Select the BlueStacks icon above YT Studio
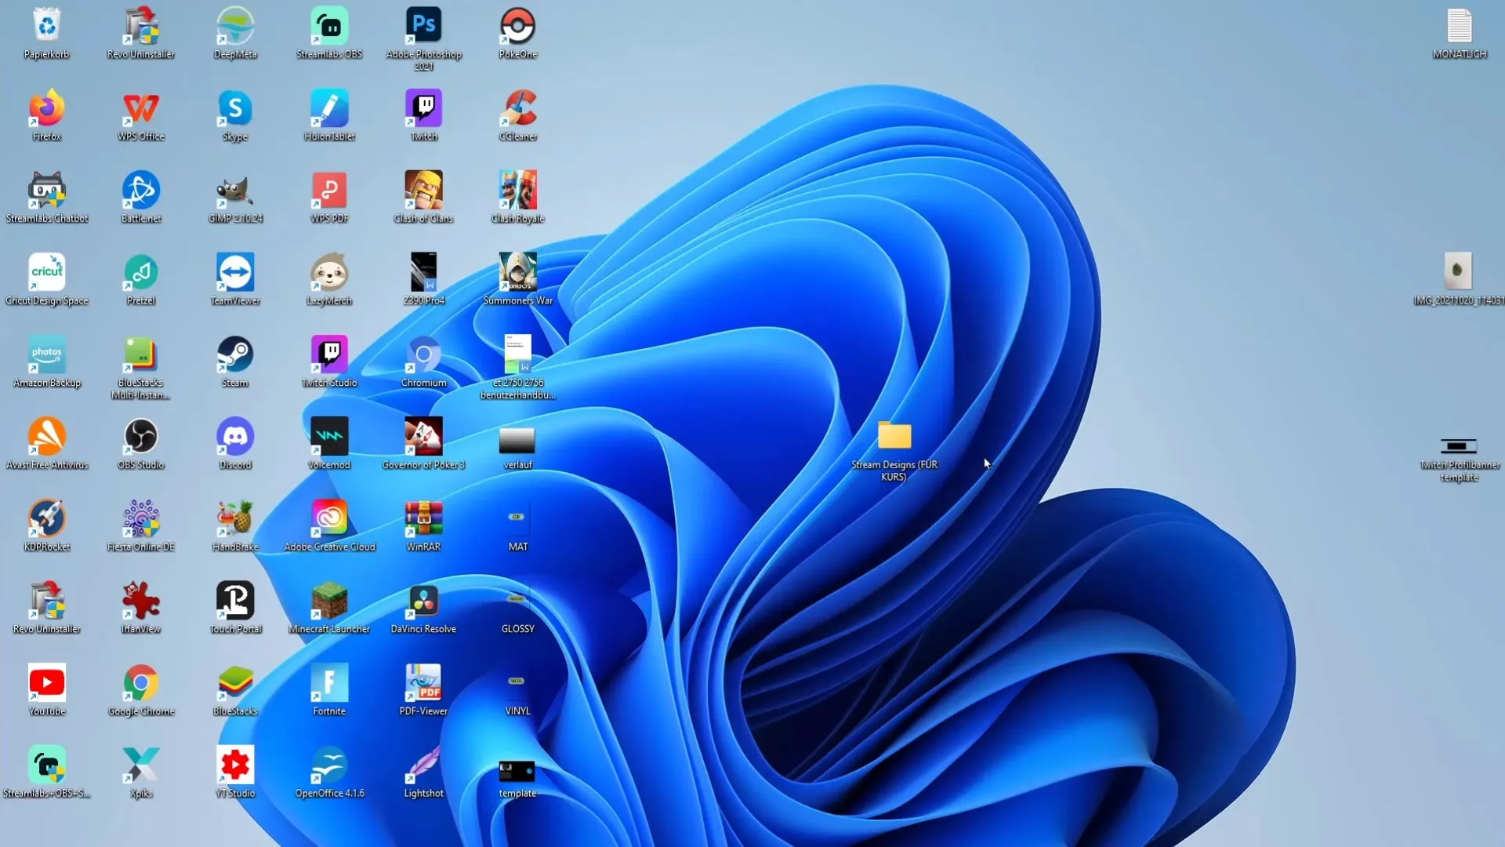The height and width of the screenshot is (847, 1505). point(235,683)
